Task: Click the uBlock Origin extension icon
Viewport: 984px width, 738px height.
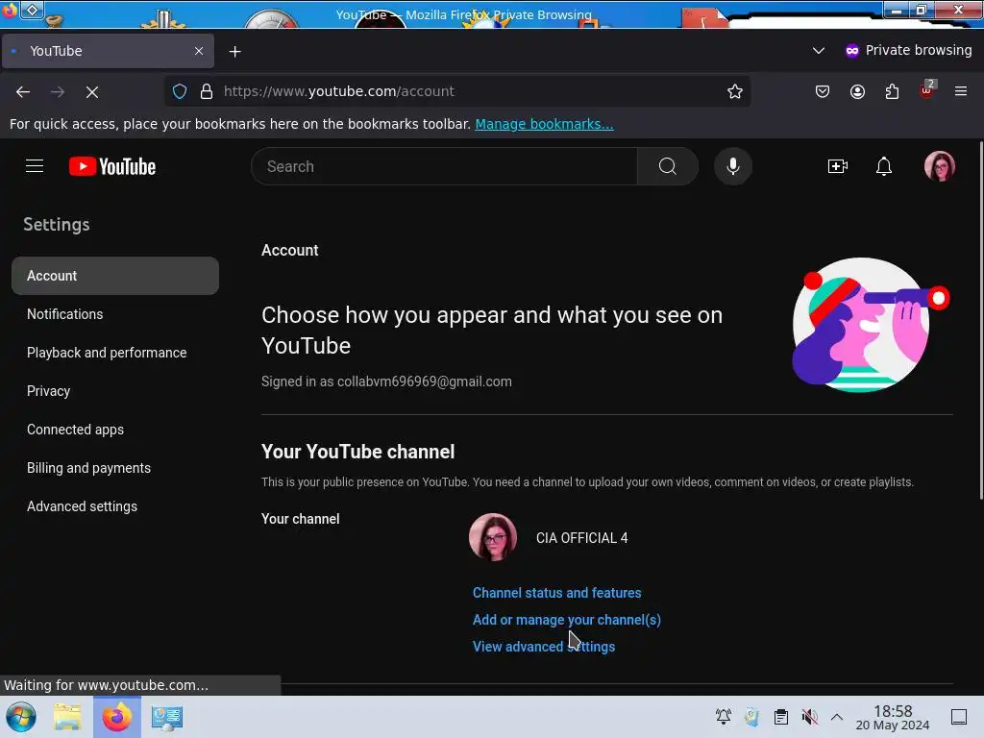Action: [x=927, y=90]
